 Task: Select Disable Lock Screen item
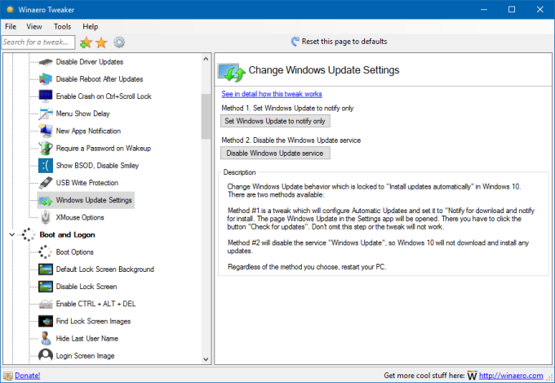pos(87,287)
